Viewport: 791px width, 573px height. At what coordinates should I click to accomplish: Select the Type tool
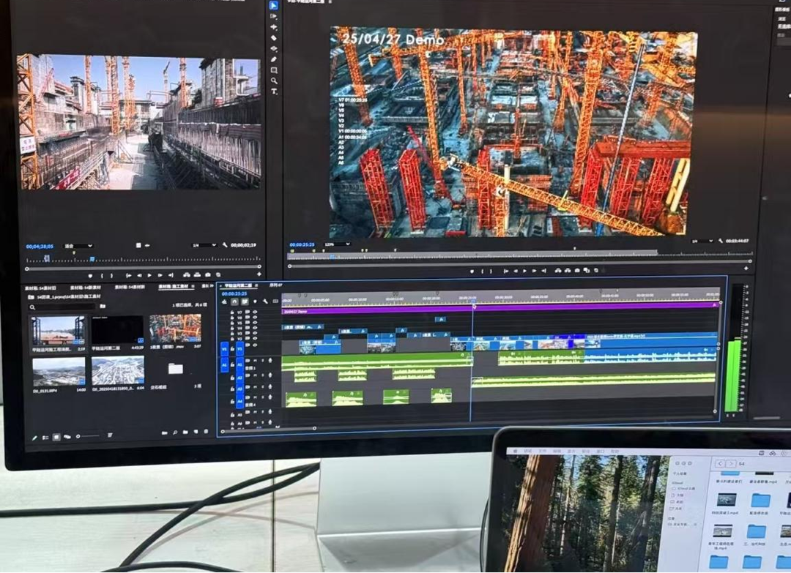[x=274, y=91]
